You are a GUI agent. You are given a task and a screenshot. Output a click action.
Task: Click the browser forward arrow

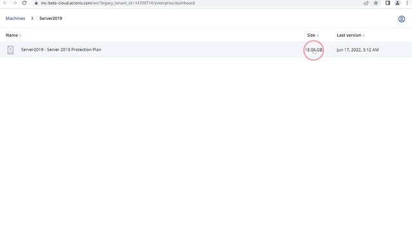click(15, 3)
